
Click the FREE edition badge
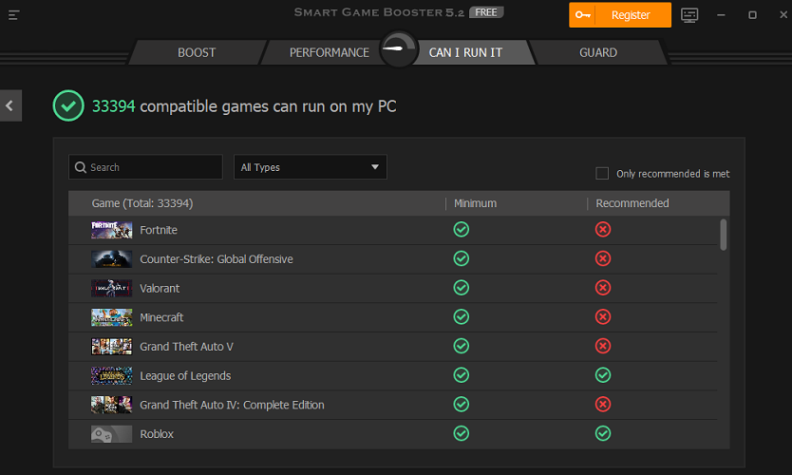coord(486,12)
